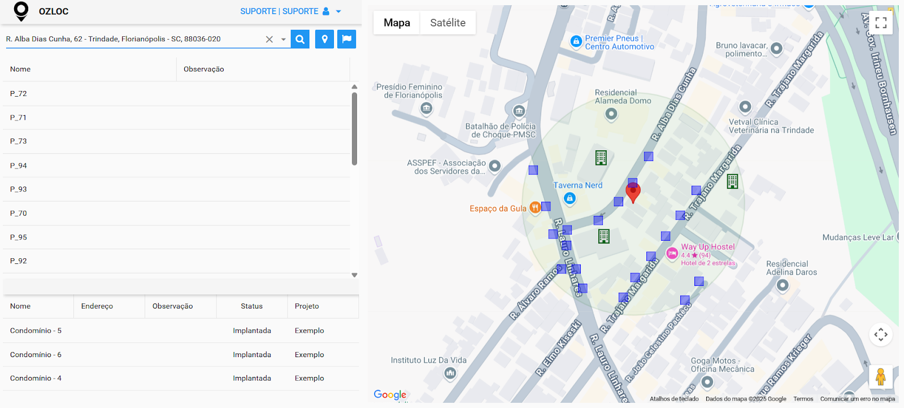Clear the address search field

pyautogui.click(x=270, y=39)
